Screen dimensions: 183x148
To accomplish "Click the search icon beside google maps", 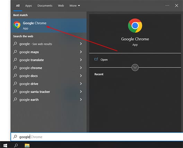I will tap(15, 52).
